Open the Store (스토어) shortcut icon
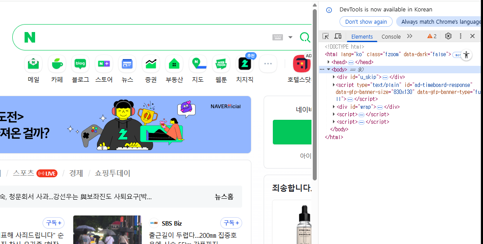The height and width of the screenshot is (244, 483). (x=104, y=64)
